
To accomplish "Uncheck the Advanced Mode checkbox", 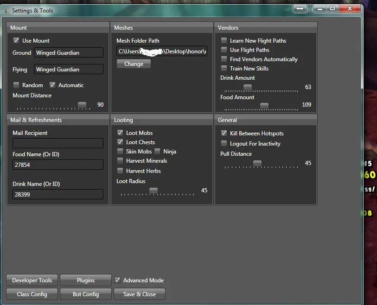I will [117, 280].
